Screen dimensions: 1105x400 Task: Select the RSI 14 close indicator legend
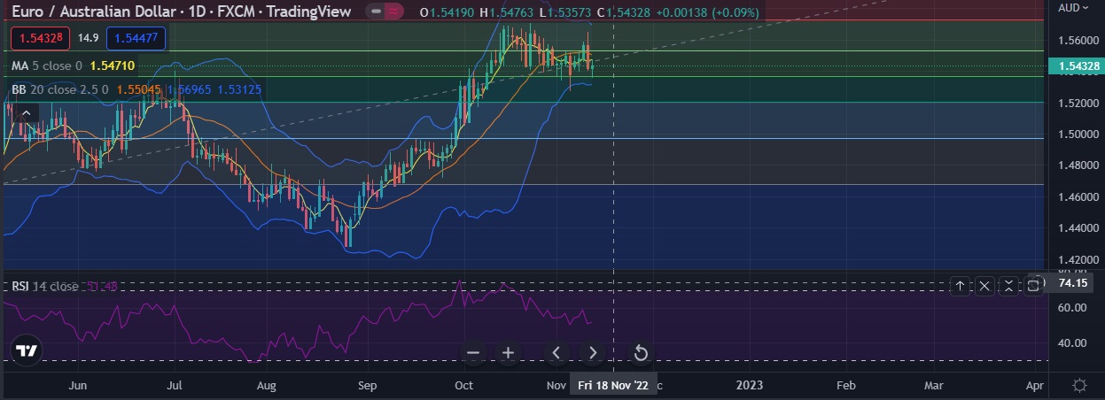tap(45, 287)
